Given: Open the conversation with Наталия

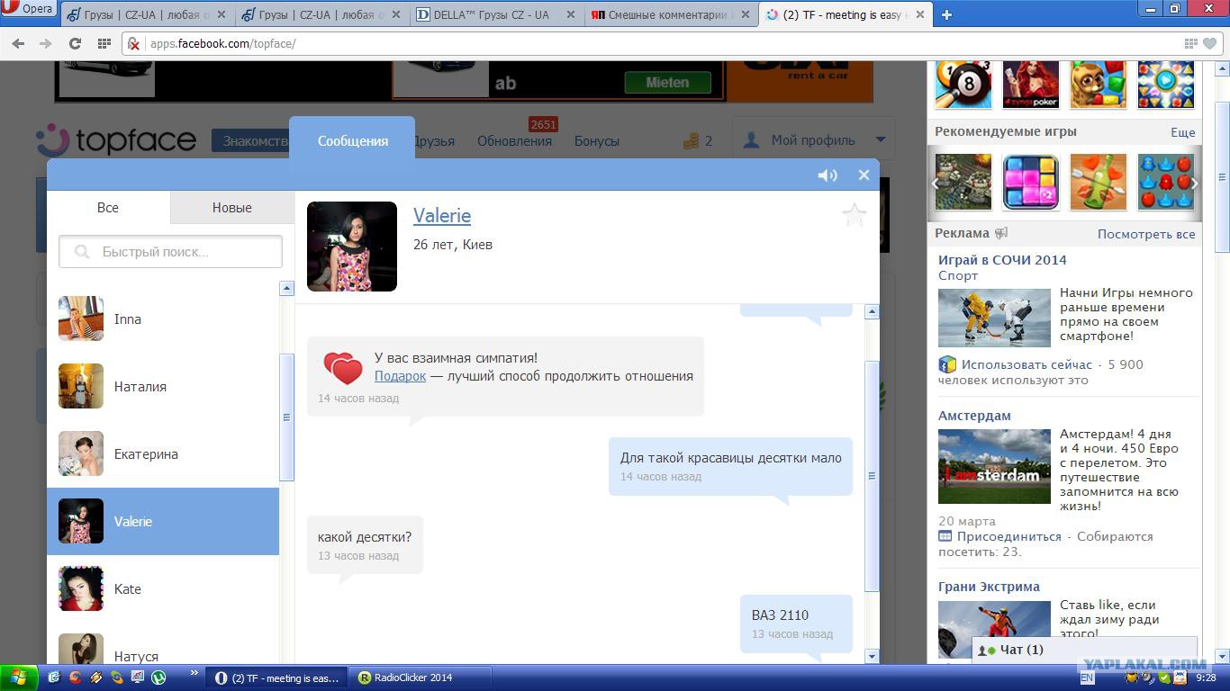Looking at the screenshot, I should pos(163,386).
